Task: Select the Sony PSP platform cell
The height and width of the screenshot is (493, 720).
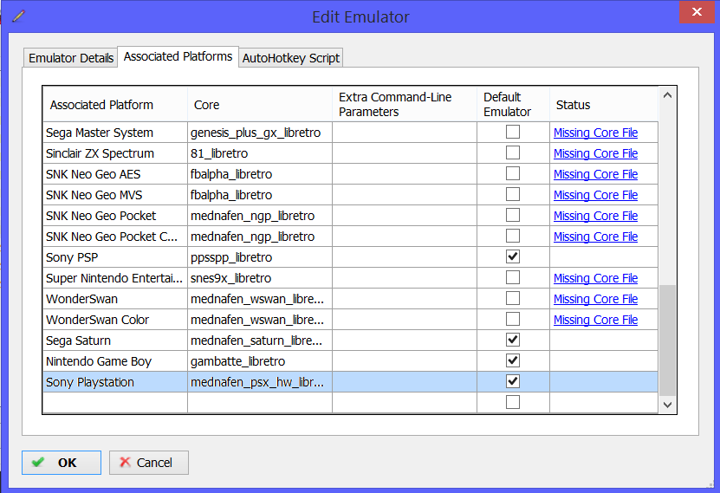Action: pyautogui.click(x=115, y=257)
